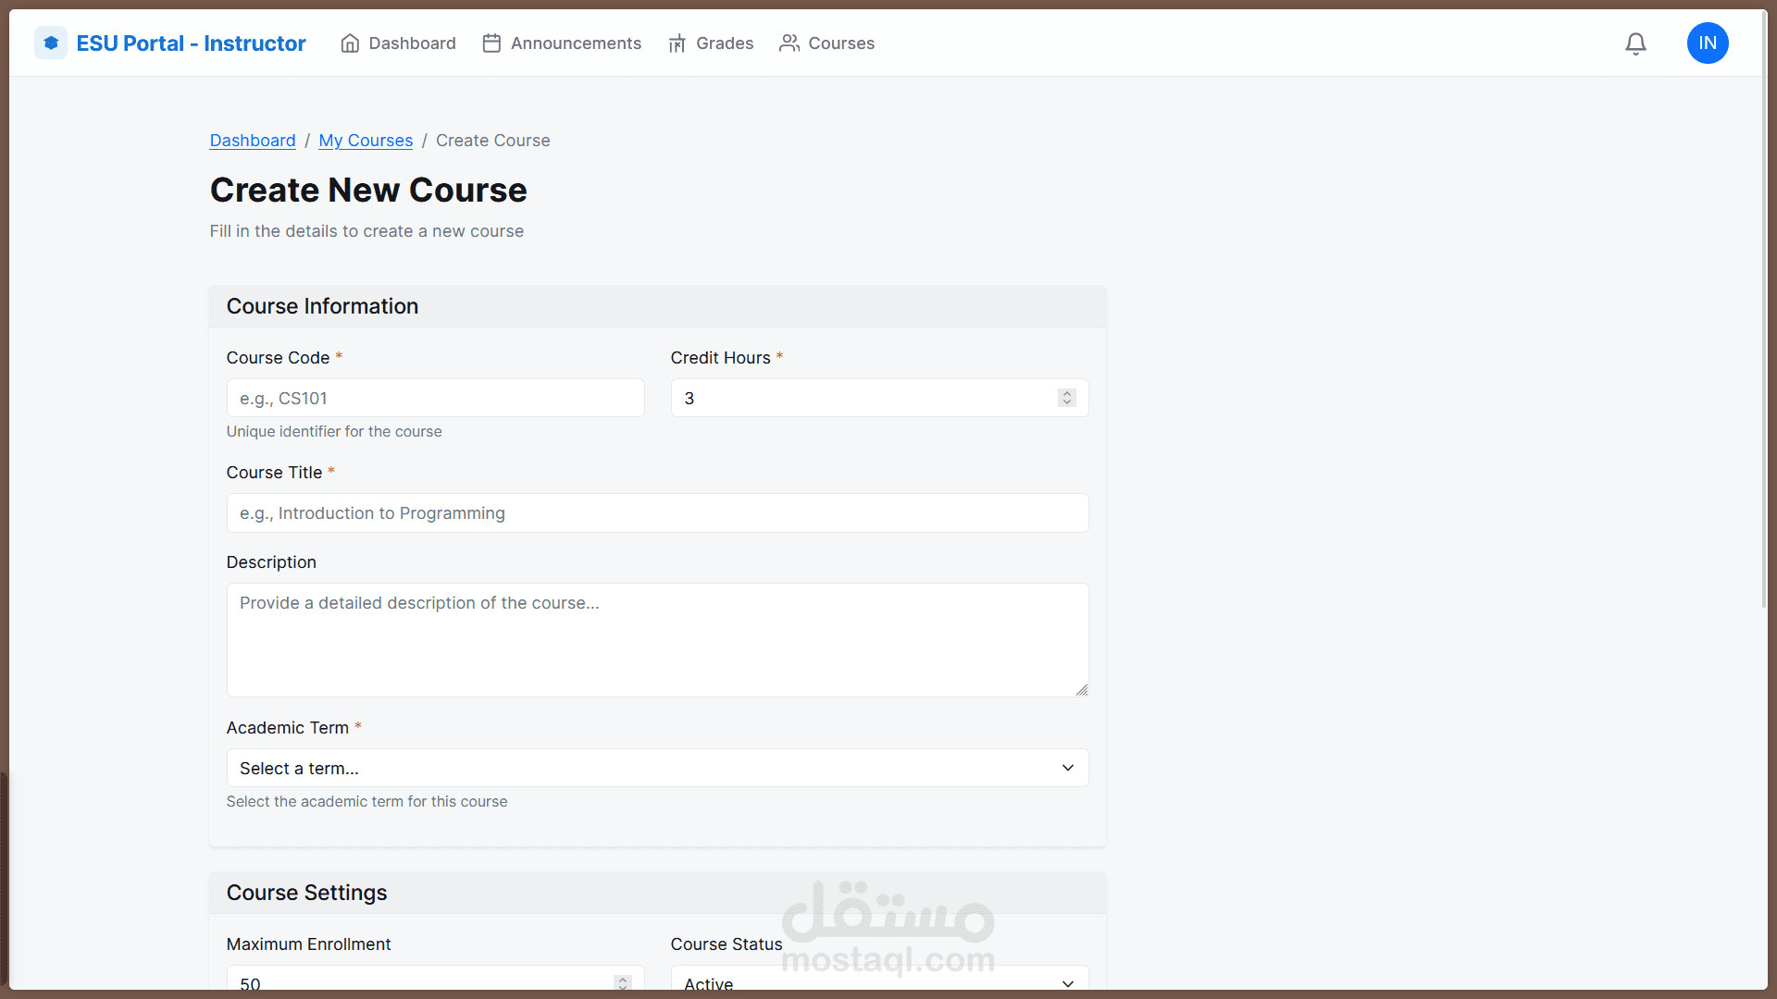The image size is (1777, 999).
Task: Click the ESU Portal logo icon
Action: [51, 43]
